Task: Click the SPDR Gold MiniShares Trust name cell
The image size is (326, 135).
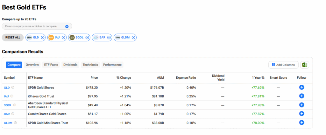Action: pyautogui.click(x=48, y=123)
